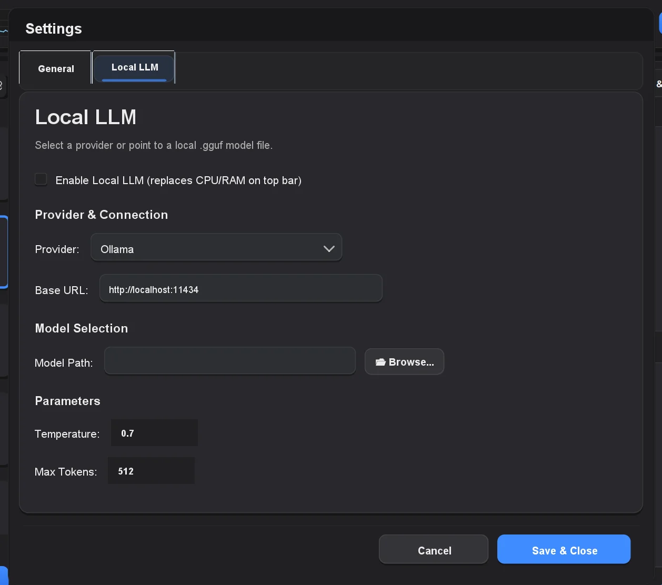
Task: Click the Max Tokens value field
Action: click(x=151, y=471)
